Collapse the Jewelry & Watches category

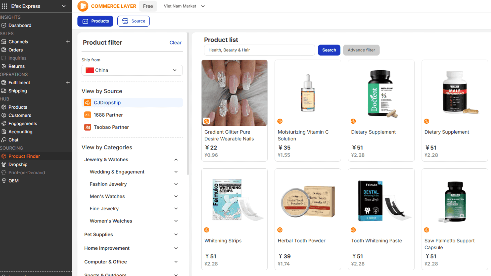[x=176, y=160]
